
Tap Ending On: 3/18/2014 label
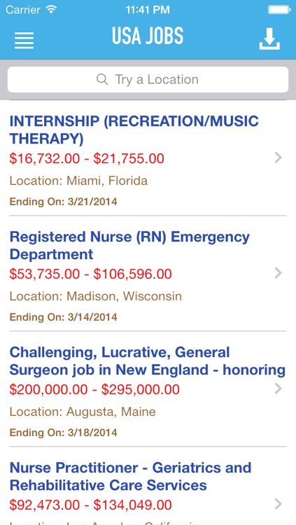[x=63, y=433]
